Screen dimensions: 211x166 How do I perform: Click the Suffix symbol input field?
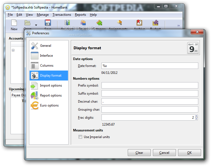click(150, 94)
